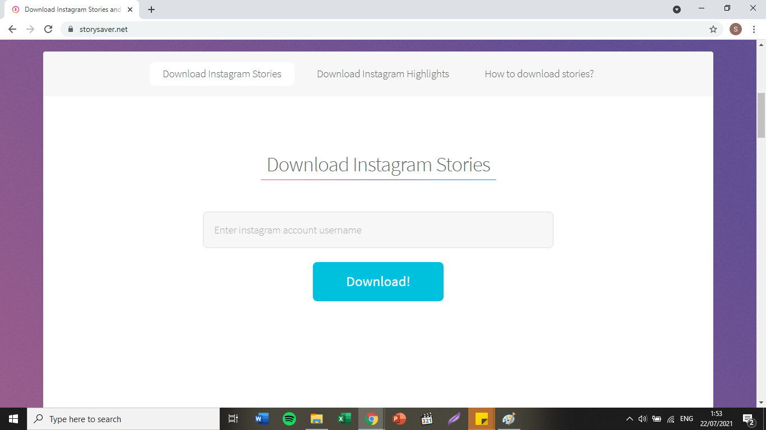Click the Download! button
Image resolution: width=766 pixels, height=430 pixels.
[378, 282]
